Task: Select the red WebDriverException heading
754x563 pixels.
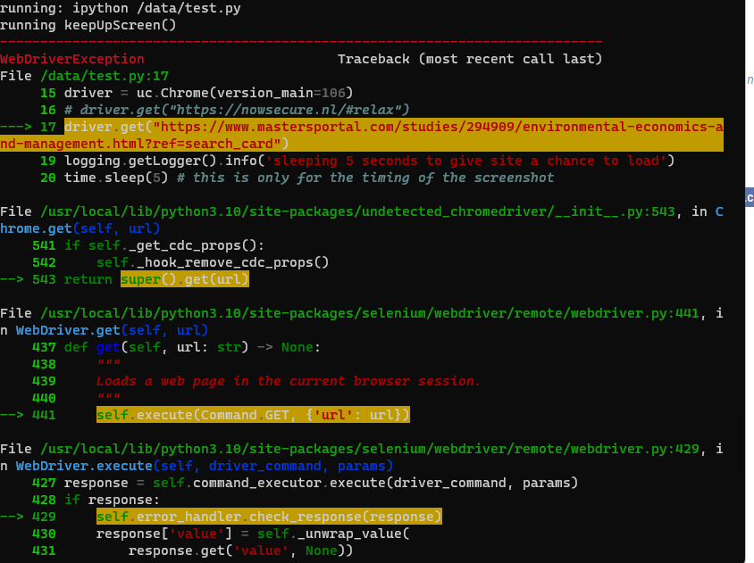Action: pos(72,59)
